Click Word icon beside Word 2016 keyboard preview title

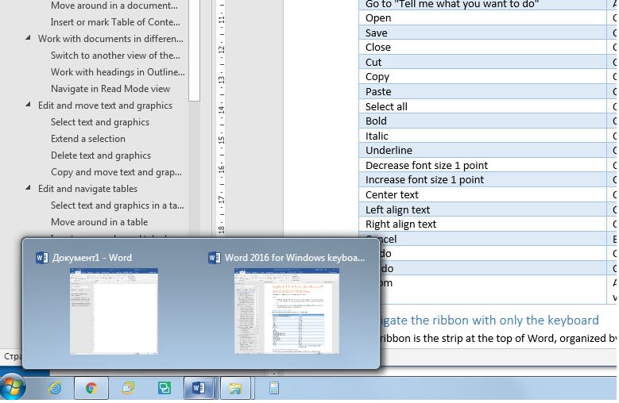[215, 258]
